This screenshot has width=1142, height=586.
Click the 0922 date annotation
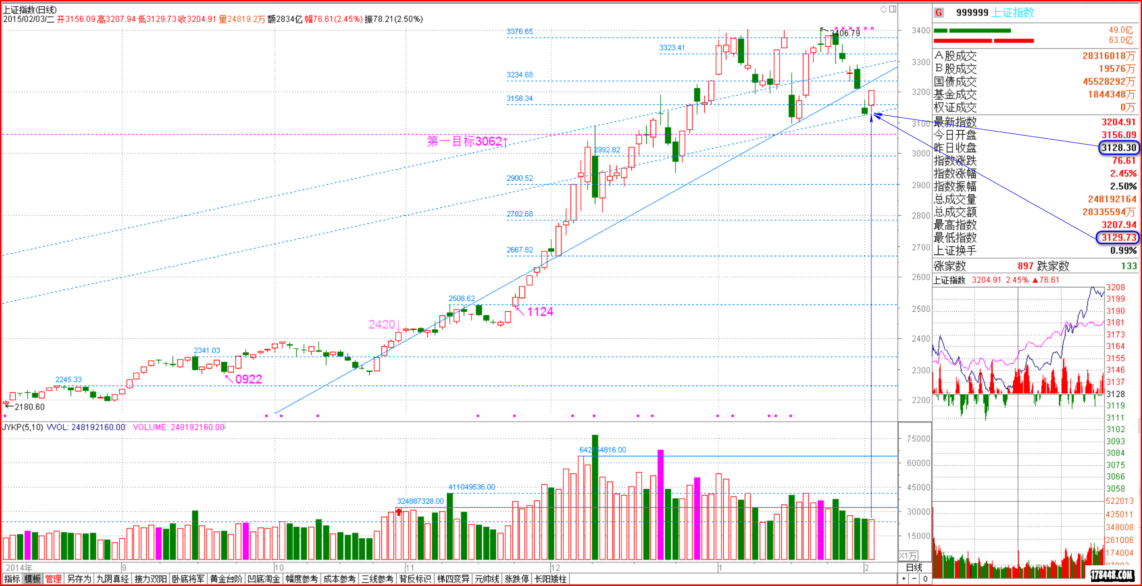(x=249, y=379)
